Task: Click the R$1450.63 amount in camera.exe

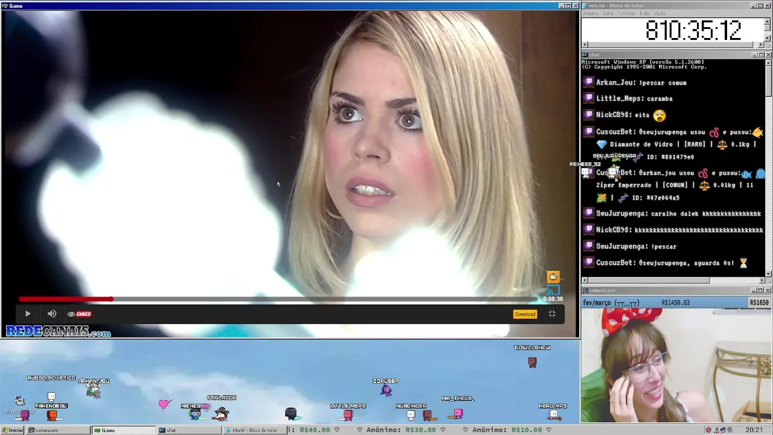Action: [676, 303]
